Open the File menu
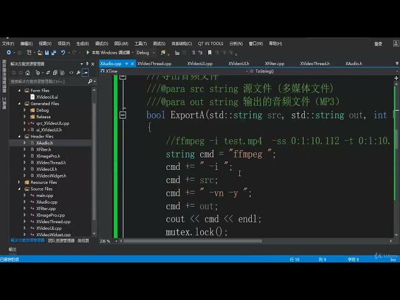The image size is (400, 300). (8, 44)
